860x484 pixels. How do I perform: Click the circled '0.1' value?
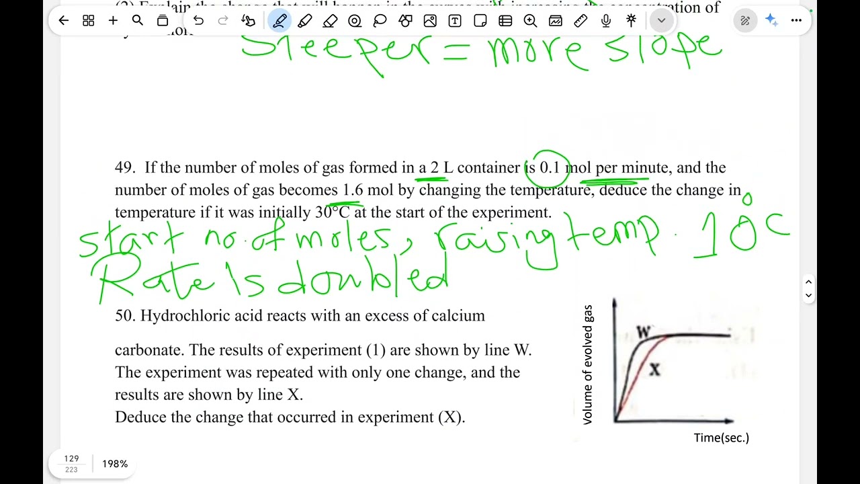(550, 167)
